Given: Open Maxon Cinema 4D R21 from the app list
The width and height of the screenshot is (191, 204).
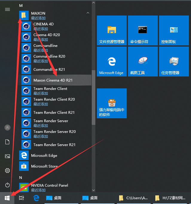Looking at the screenshot, I should 53,80.
